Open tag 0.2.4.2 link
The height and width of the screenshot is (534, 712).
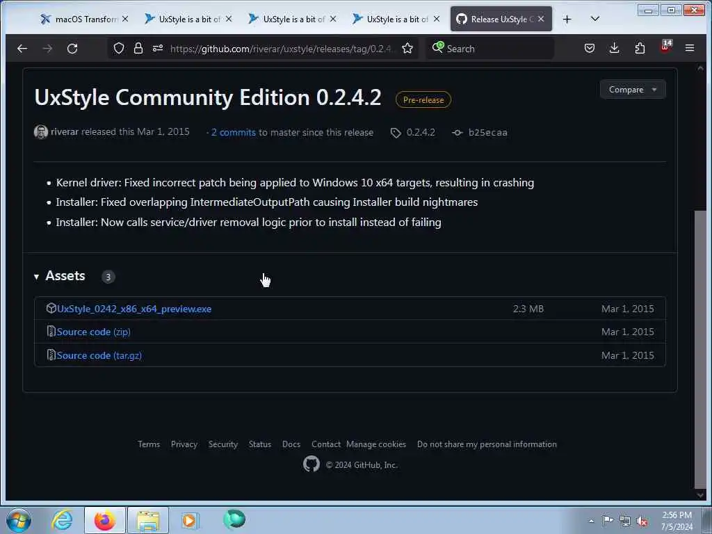[x=421, y=132]
